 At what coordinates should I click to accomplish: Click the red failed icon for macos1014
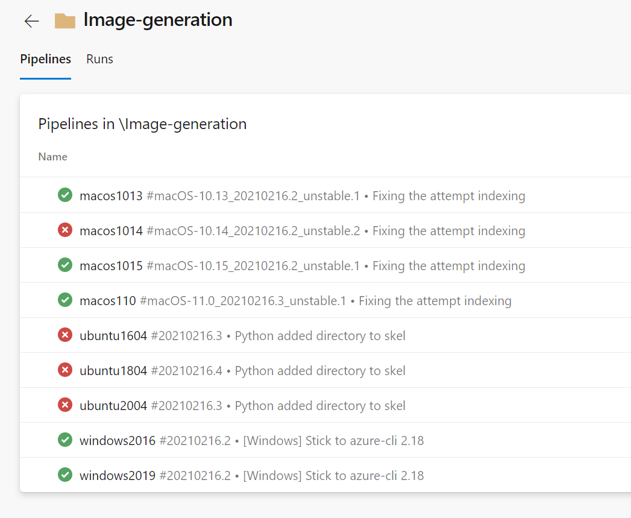coord(65,230)
